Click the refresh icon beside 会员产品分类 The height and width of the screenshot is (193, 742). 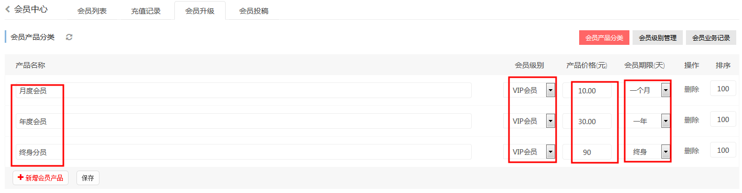69,38
